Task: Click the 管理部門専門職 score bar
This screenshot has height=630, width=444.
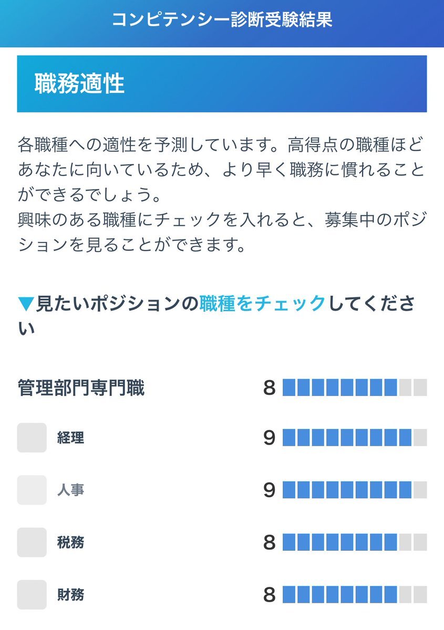Action: point(355,388)
